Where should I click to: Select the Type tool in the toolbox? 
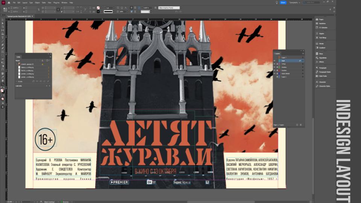pos(3,38)
